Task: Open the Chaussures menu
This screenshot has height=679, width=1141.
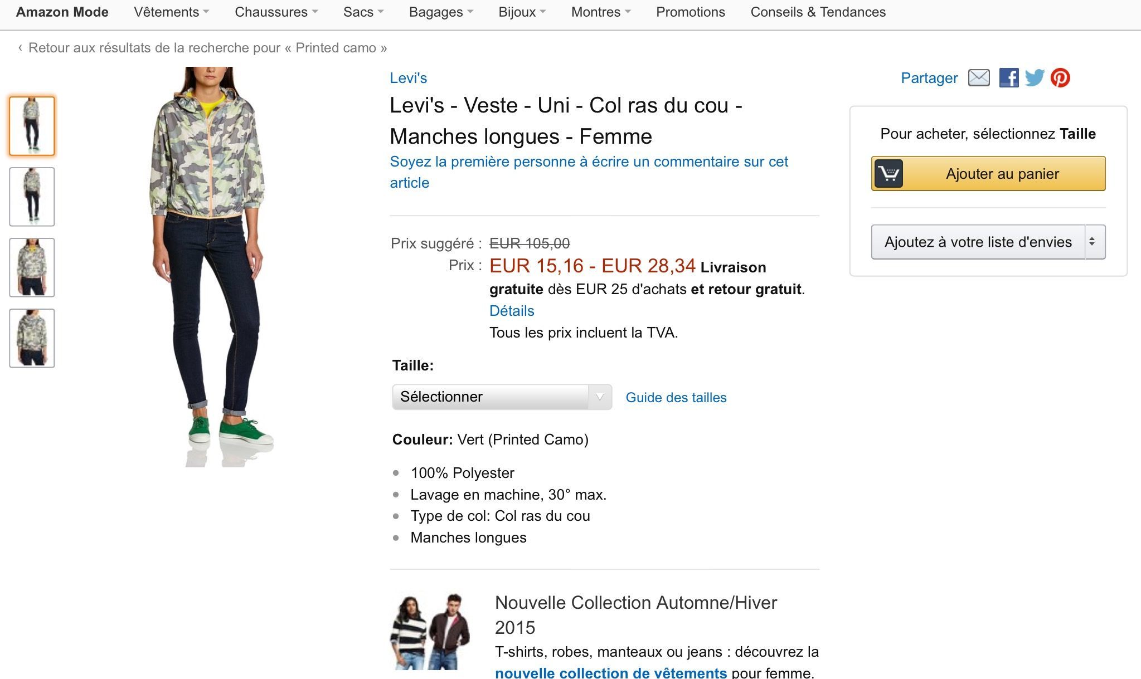Action: point(276,12)
